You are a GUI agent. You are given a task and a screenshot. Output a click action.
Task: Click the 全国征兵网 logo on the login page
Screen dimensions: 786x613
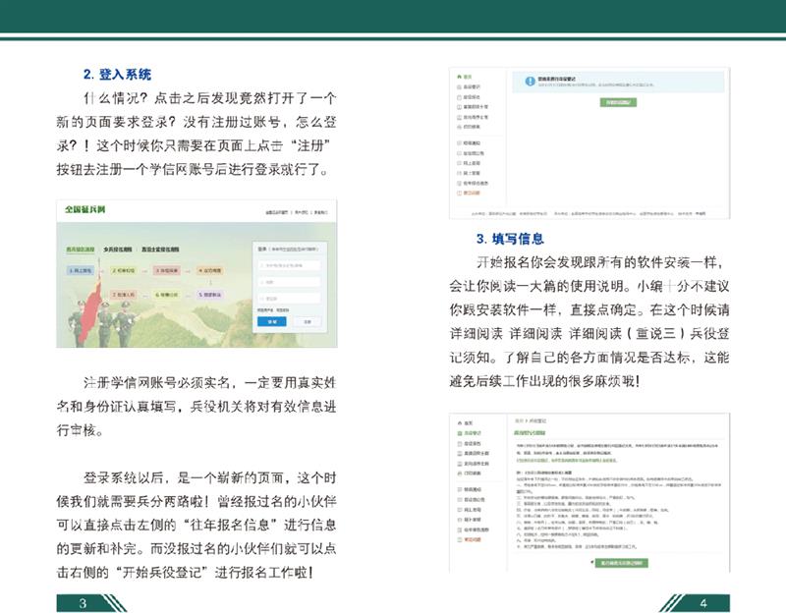85,209
